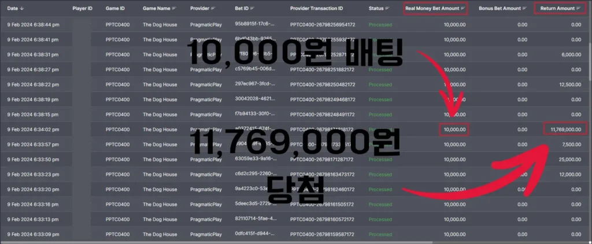
Task: Click transaction ID PPTC0400-26798251882172
Action: coord(322,69)
